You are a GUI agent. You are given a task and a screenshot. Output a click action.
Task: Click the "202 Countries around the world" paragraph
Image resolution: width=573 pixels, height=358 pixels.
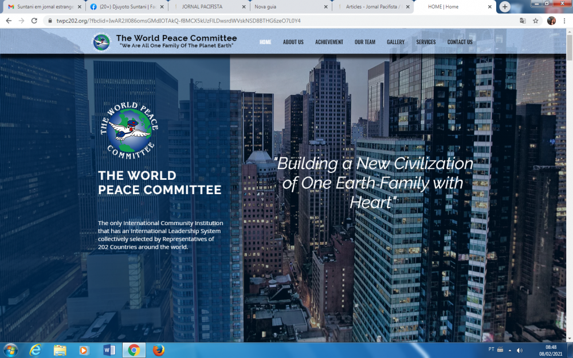pyautogui.click(x=160, y=235)
